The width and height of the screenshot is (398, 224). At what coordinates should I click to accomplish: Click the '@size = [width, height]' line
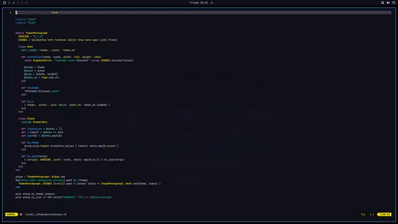[41, 74]
